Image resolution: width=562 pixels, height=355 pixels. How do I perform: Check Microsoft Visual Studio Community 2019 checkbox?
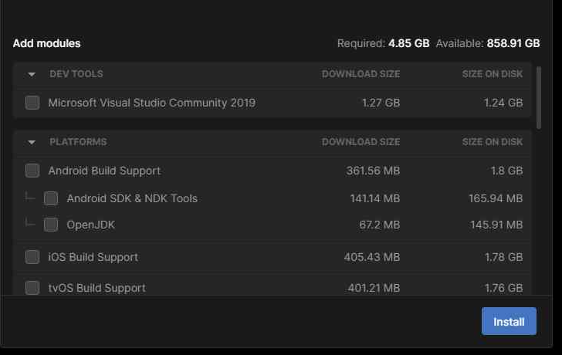[x=32, y=103]
